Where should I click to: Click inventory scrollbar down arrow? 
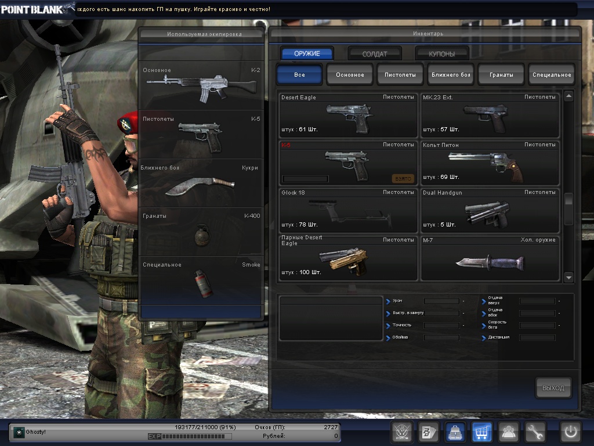point(568,278)
